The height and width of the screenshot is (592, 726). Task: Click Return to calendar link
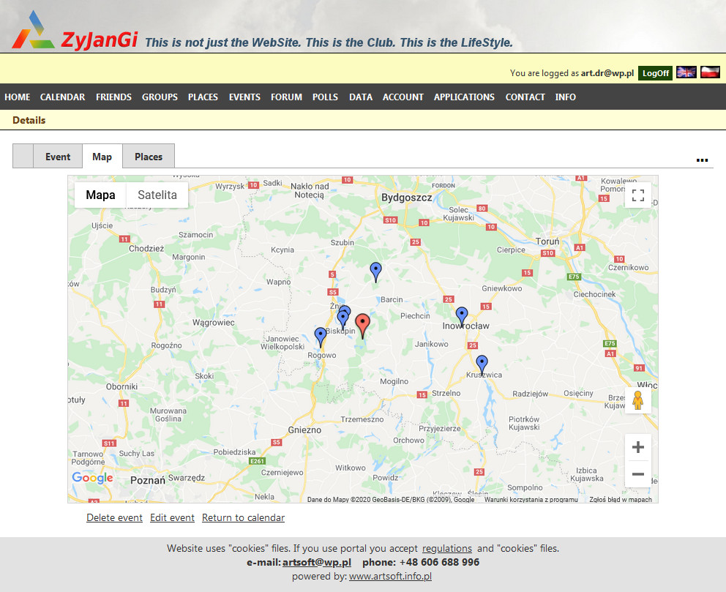click(243, 517)
